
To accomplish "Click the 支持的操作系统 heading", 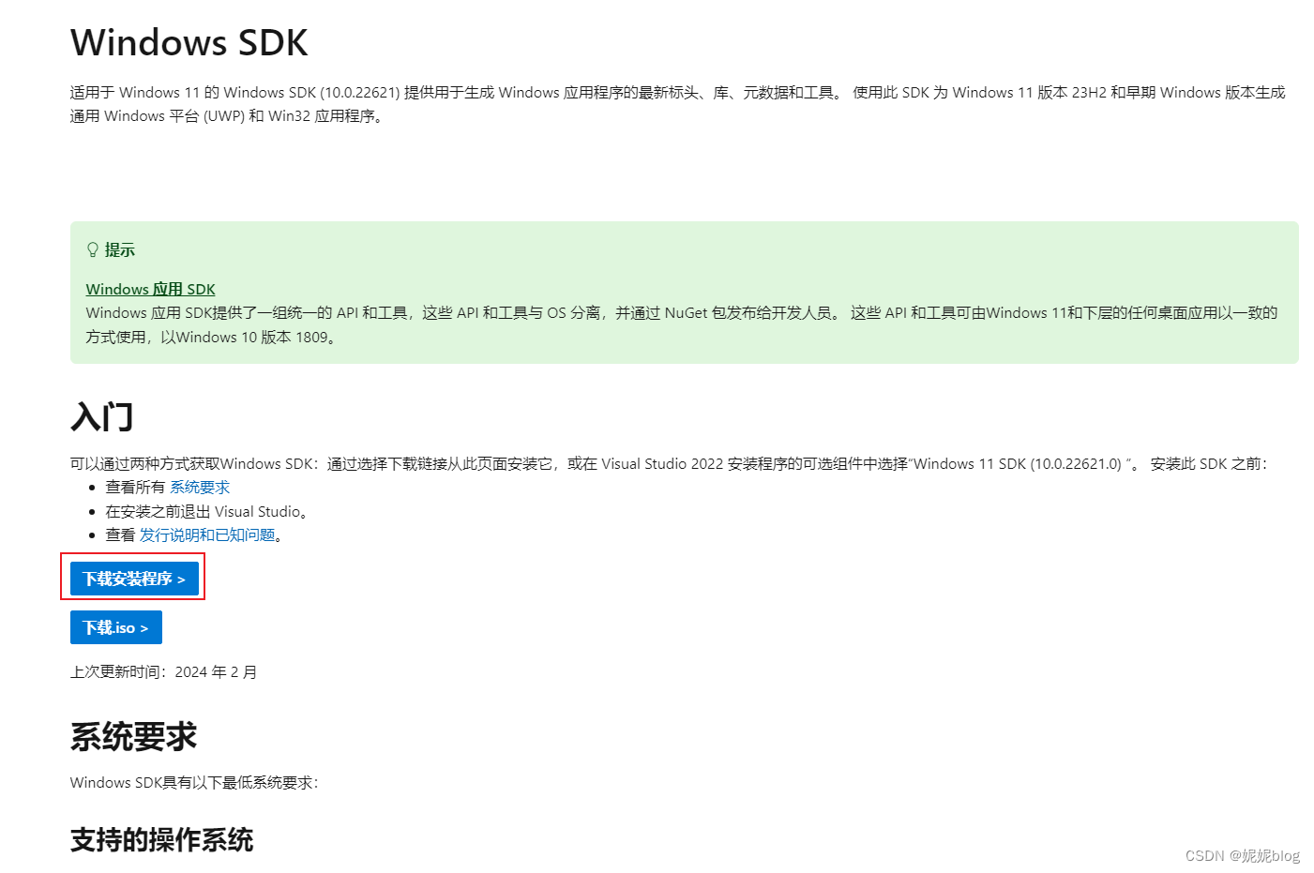I will pos(162,840).
